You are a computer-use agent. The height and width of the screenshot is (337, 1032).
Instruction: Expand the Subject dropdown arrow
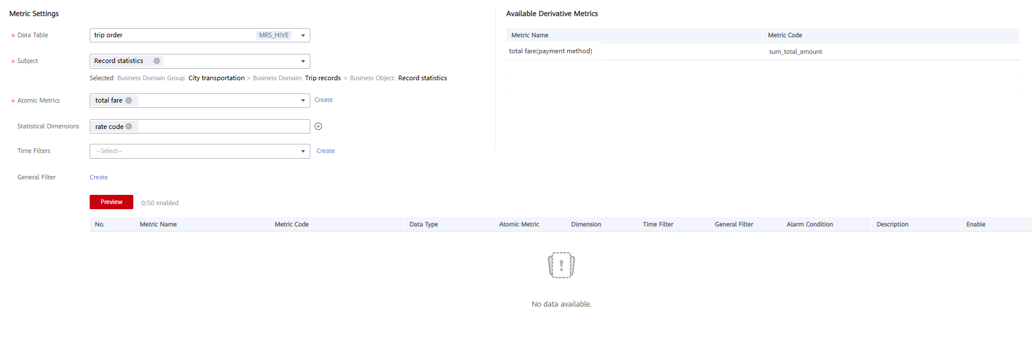[x=303, y=61]
